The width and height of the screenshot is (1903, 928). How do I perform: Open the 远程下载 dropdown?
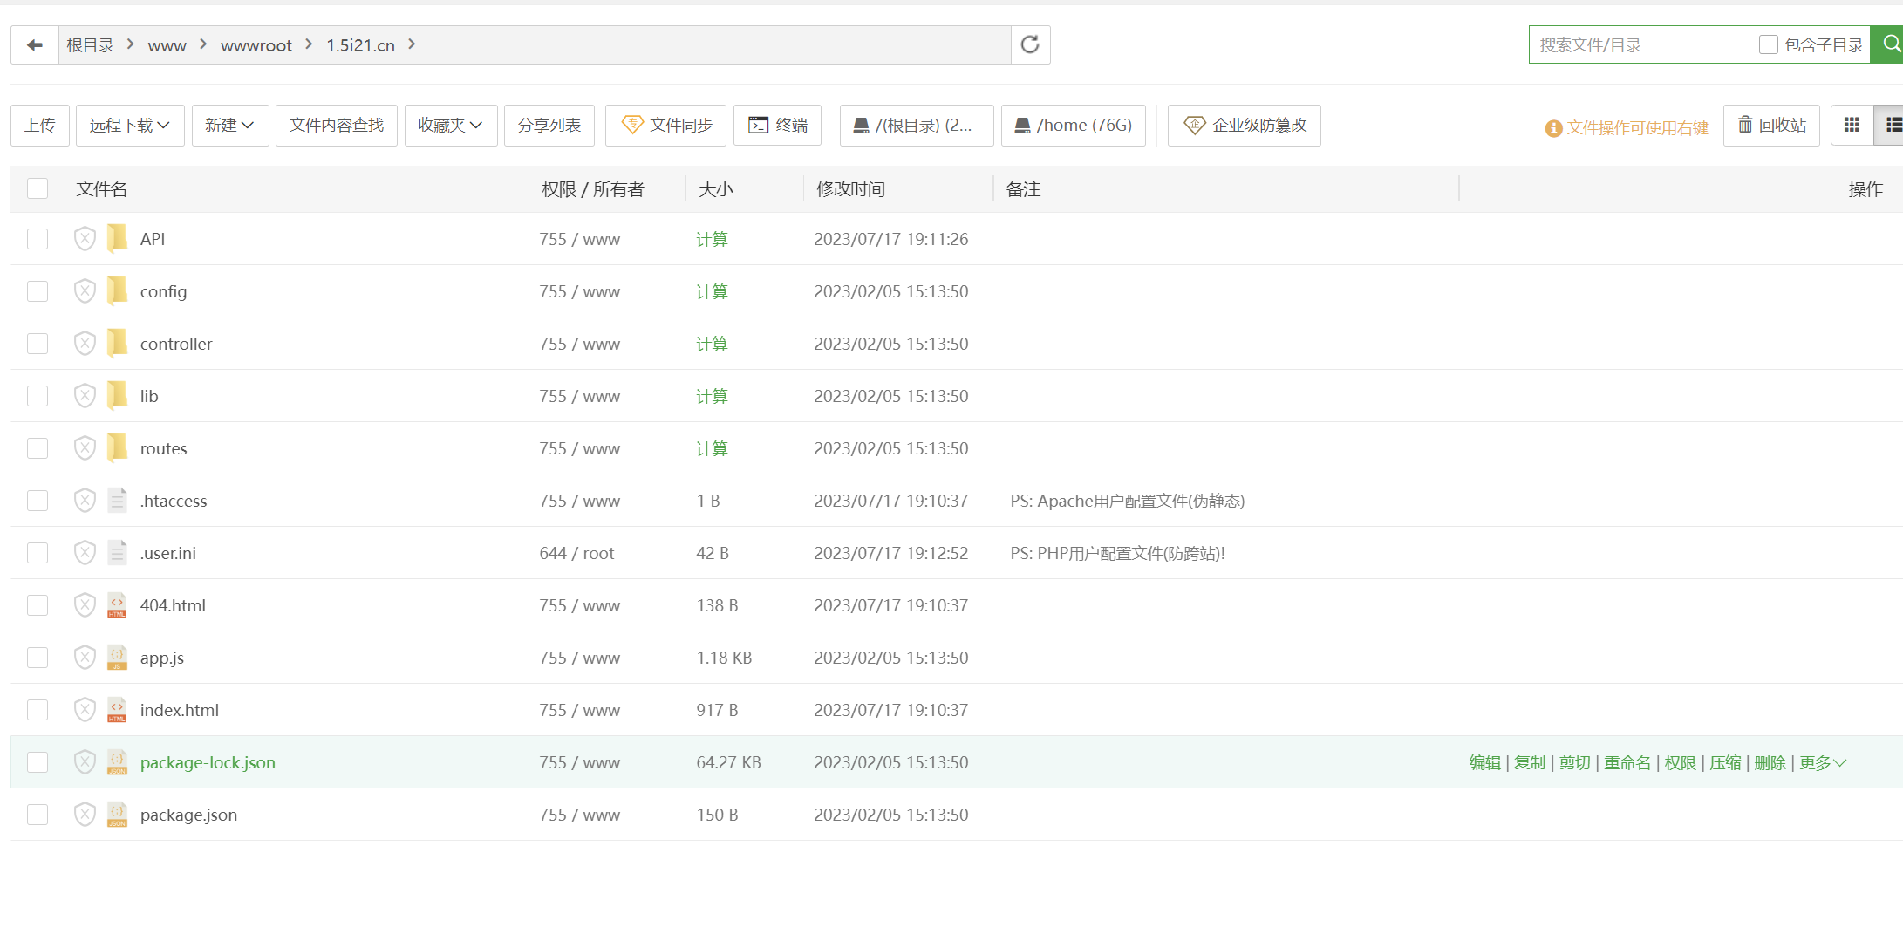coord(130,126)
